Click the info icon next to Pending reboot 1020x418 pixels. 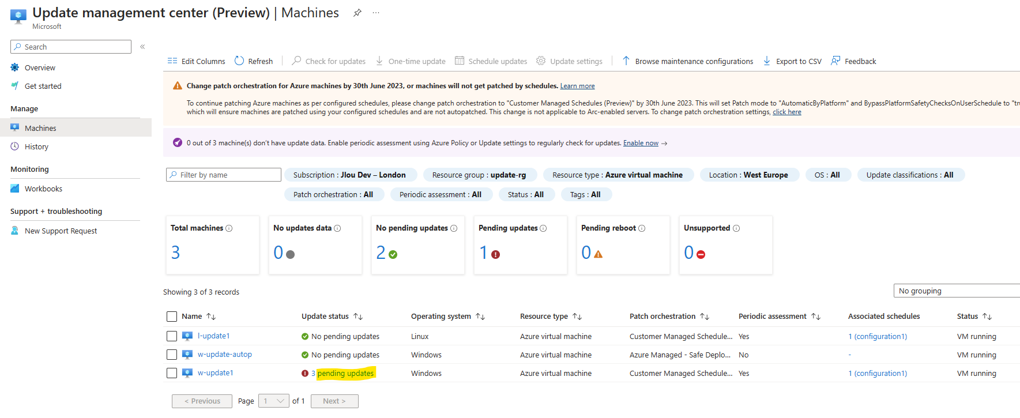(642, 228)
